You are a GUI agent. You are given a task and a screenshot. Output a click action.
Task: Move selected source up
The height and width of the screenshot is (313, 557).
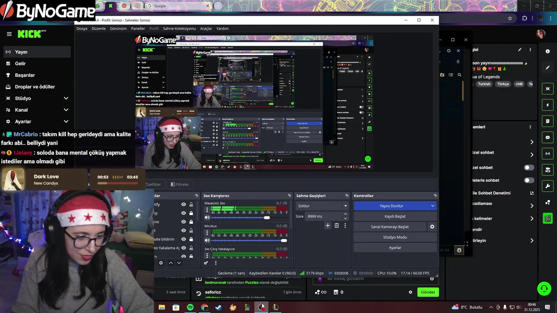(171, 263)
